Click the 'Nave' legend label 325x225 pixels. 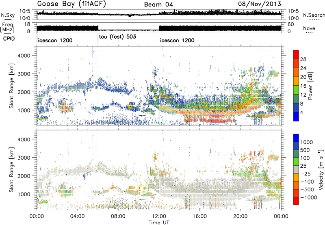pyautogui.click(x=309, y=28)
